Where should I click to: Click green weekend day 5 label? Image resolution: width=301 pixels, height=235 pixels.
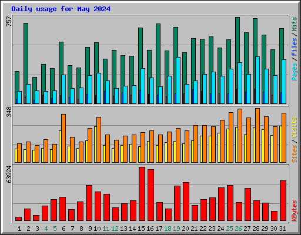pos(55,229)
